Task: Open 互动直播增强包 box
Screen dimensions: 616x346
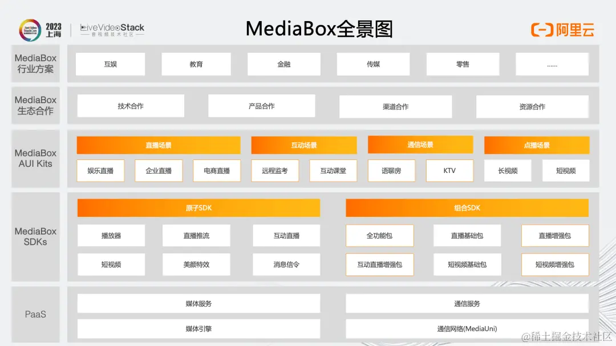Action: 379,265
